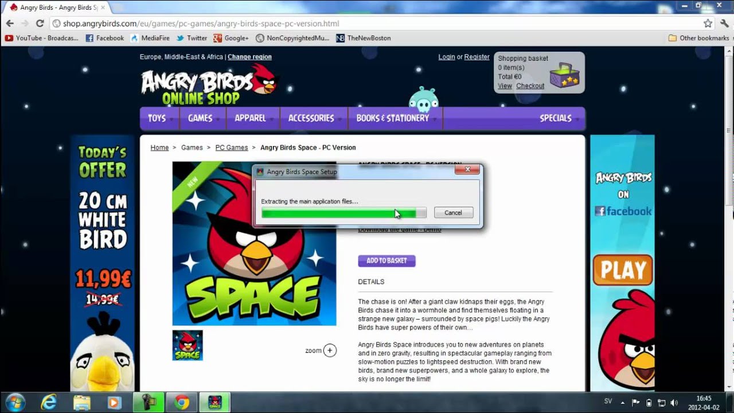Select the Angry Birds browser tab
The height and width of the screenshot is (413, 734).
(x=55, y=7)
